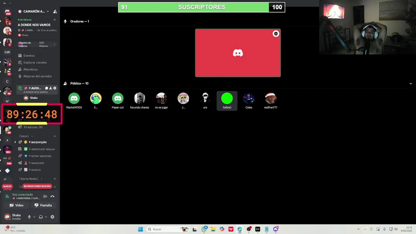Open Miembros in server sidebar
The height and width of the screenshot is (234, 416).
pos(30,69)
